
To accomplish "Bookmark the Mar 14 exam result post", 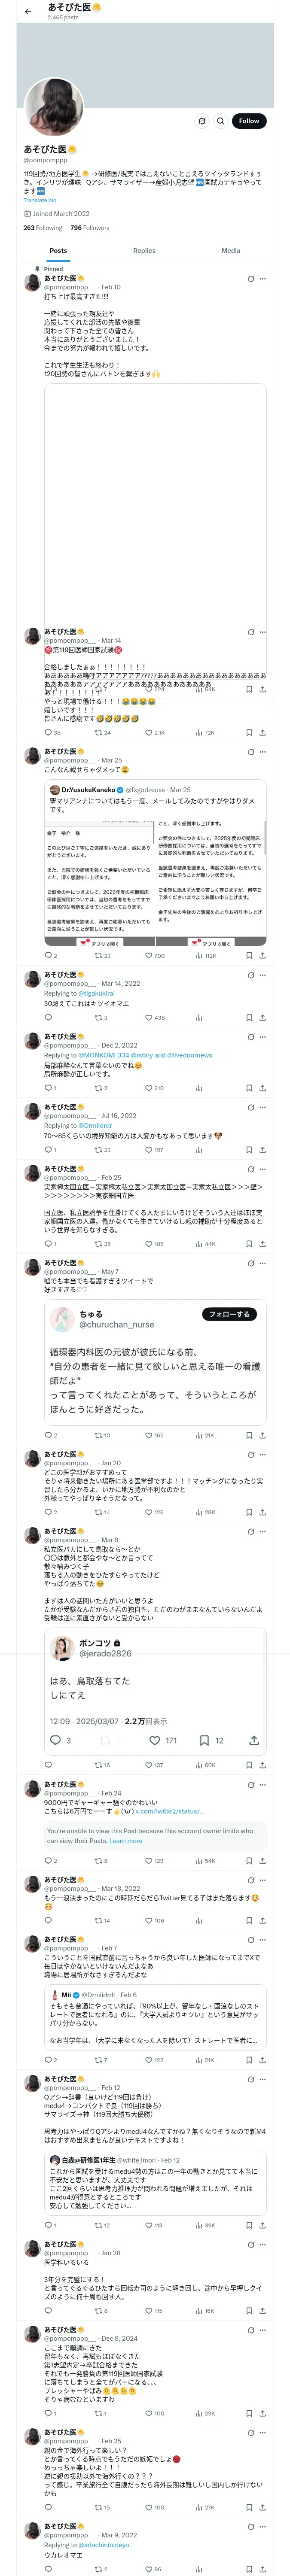I will tap(249, 732).
